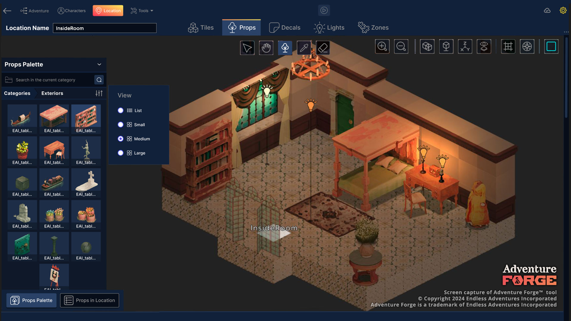Image resolution: width=571 pixels, height=321 pixels.
Task: Select the Large view option
Action: 120,153
